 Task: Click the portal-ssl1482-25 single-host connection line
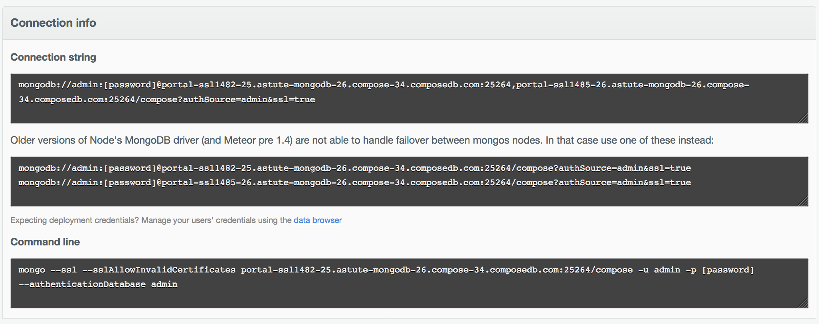[x=354, y=168]
